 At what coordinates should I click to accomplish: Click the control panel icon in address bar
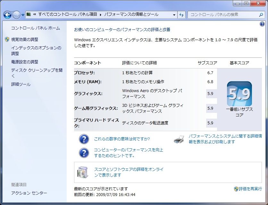tap(29, 14)
